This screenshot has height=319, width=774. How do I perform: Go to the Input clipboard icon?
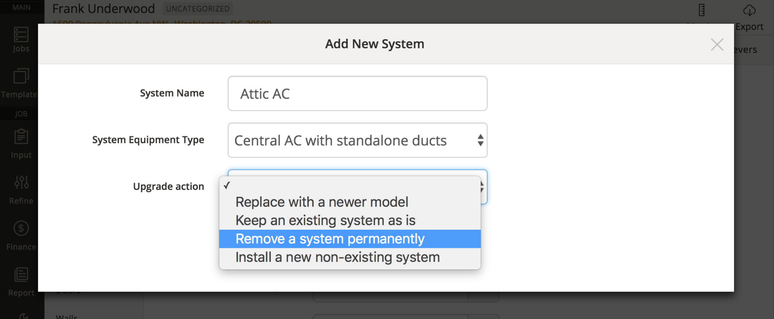click(x=21, y=136)
